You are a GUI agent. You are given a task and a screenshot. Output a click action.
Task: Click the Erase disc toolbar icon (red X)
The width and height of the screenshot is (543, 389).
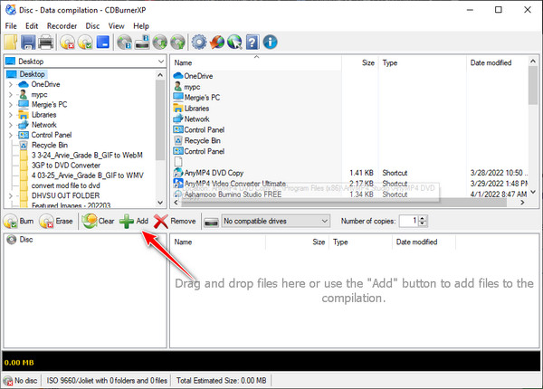coord(67,43)
